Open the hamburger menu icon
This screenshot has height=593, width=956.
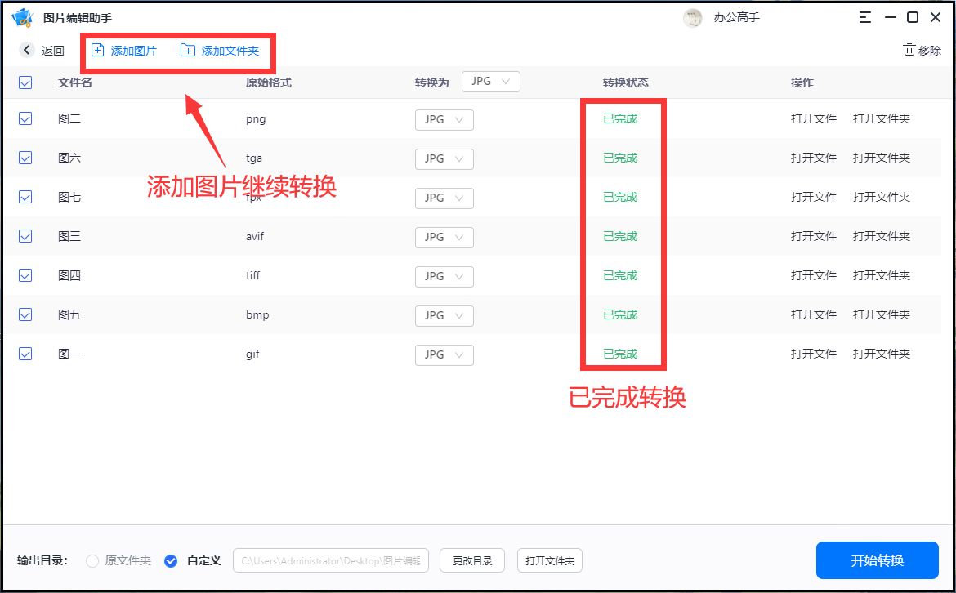864,16
